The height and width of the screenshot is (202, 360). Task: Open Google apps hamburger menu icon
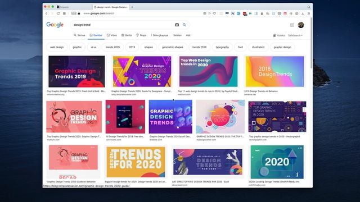(292, 25)
